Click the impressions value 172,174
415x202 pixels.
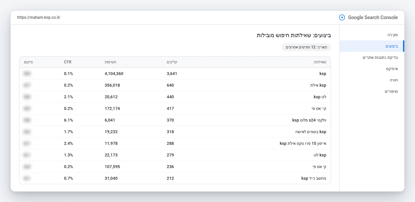112,109
